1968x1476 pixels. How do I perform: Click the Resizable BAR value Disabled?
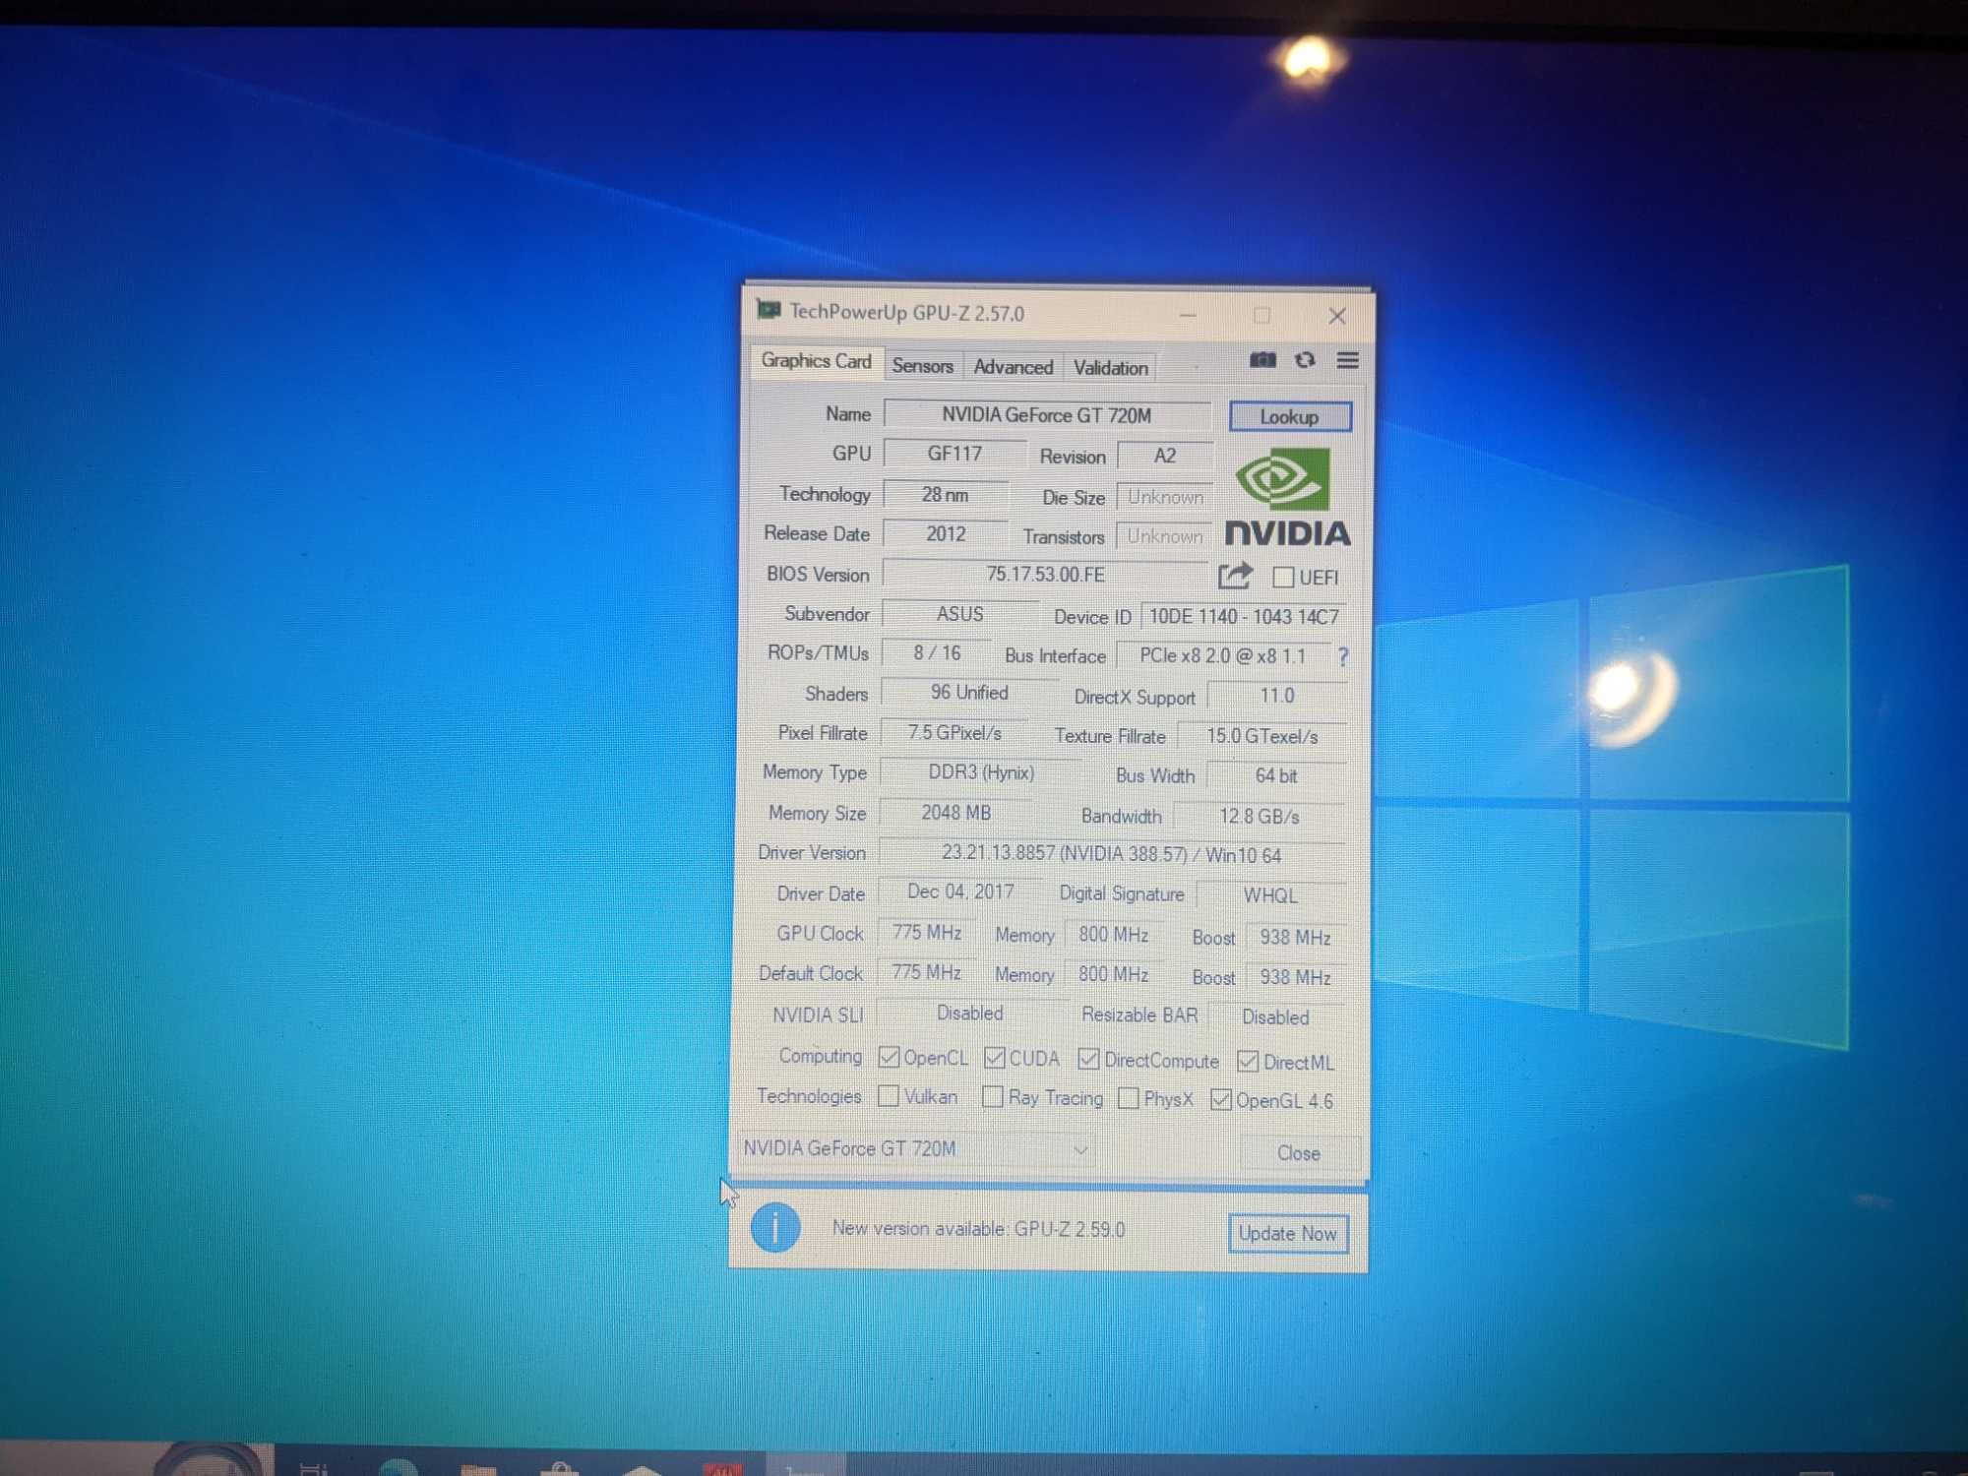(x=1275, y=1016)
